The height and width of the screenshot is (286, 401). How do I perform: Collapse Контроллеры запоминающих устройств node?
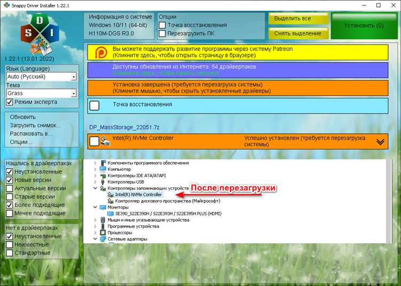tap(95, 188)
